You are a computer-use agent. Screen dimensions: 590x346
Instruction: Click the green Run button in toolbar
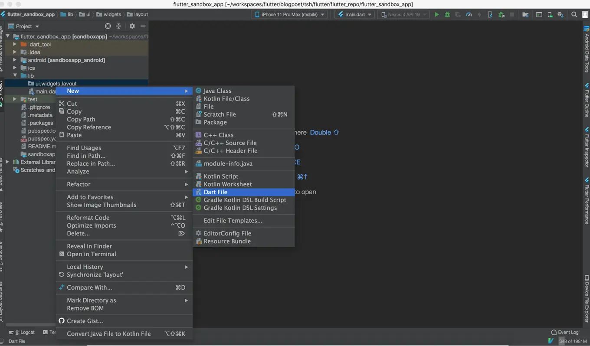click(436, 14)
